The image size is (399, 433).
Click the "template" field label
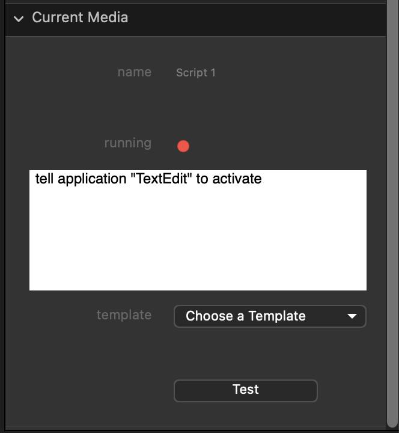click(x=124, y=315)
